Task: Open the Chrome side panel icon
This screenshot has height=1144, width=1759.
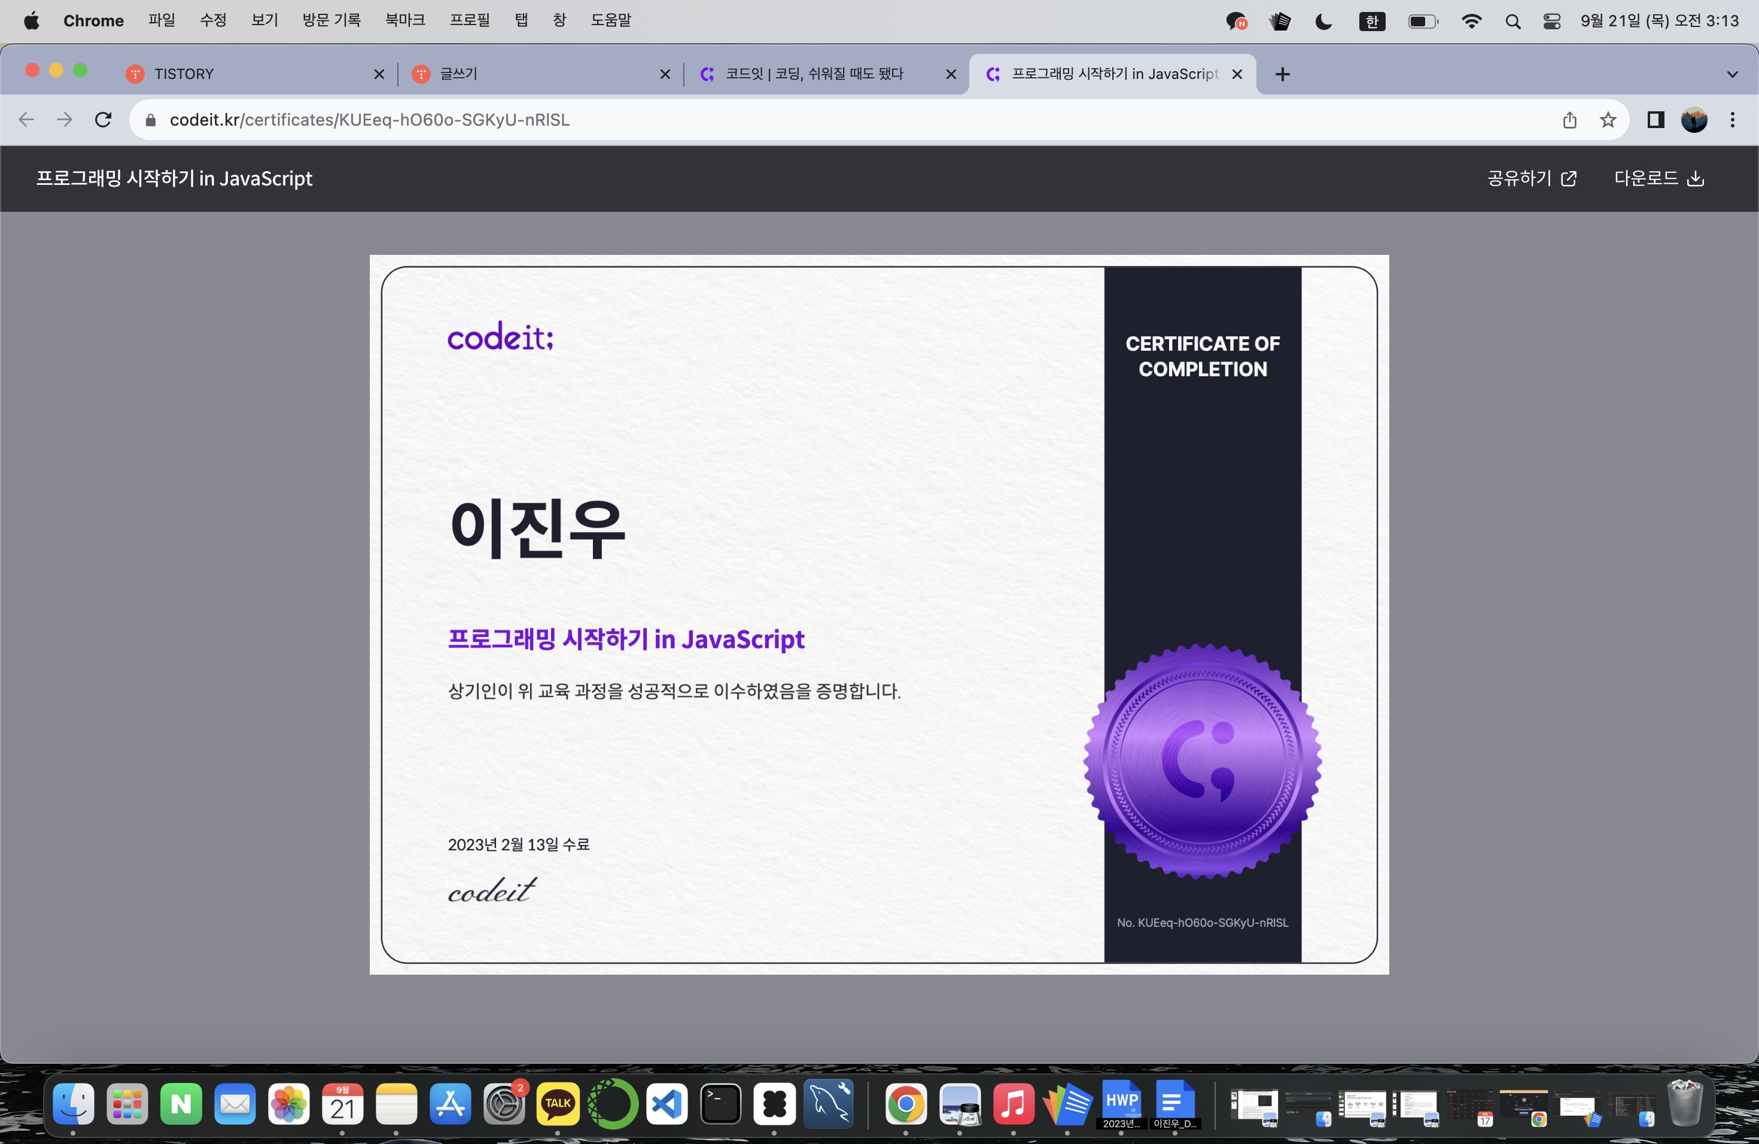Action: (x=1655, y=120)
